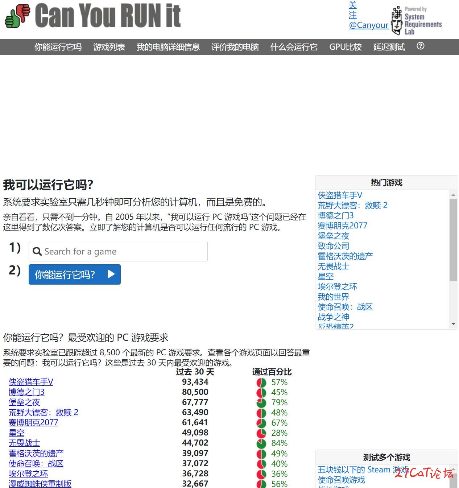Screen dimensions: 459x488
Task: Select 霍格沃茨的遗产 in the 热门游戏 list
Action: pos(345,256)
